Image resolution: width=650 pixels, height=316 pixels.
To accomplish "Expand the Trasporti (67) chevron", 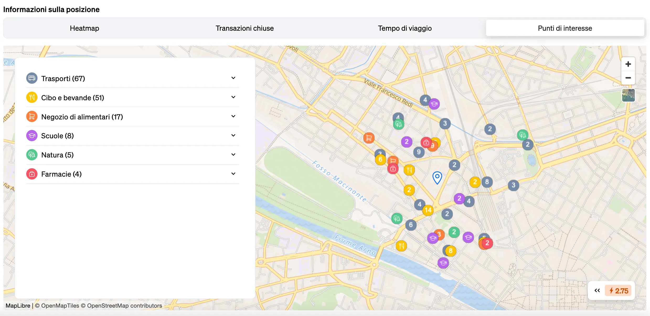I will tap(233, 78).
